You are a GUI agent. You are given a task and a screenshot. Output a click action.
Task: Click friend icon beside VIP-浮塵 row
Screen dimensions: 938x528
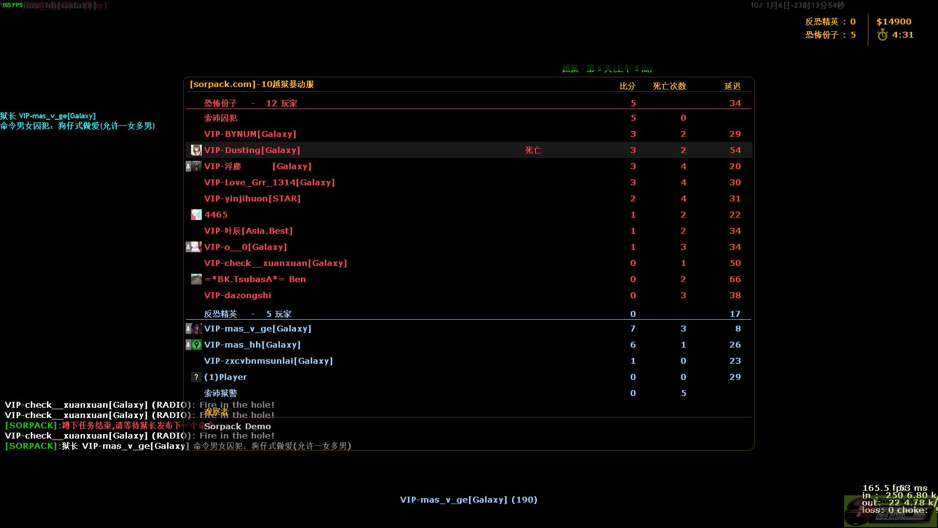point(189,166)
